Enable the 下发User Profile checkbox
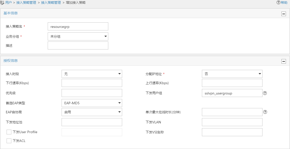290x149 pixels. pos(9,132)
